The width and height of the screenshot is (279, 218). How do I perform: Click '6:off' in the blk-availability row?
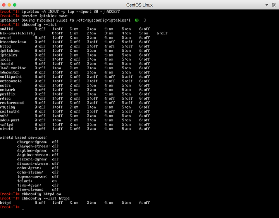pyautogui.click(x=162, y=33)
